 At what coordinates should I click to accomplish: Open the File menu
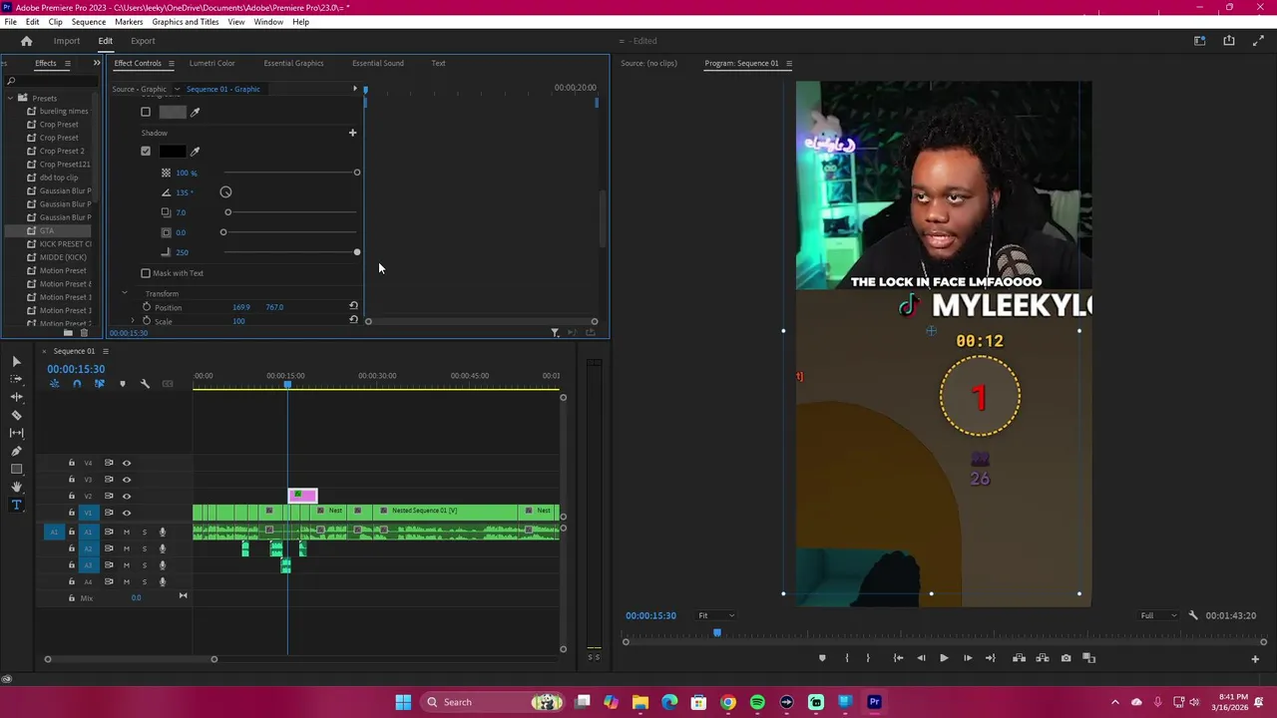click(x=10, y=22)
